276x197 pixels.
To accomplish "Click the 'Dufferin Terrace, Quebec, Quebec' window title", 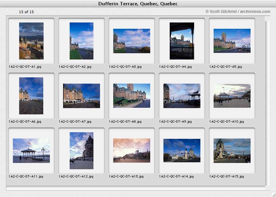I will [138, 4].
